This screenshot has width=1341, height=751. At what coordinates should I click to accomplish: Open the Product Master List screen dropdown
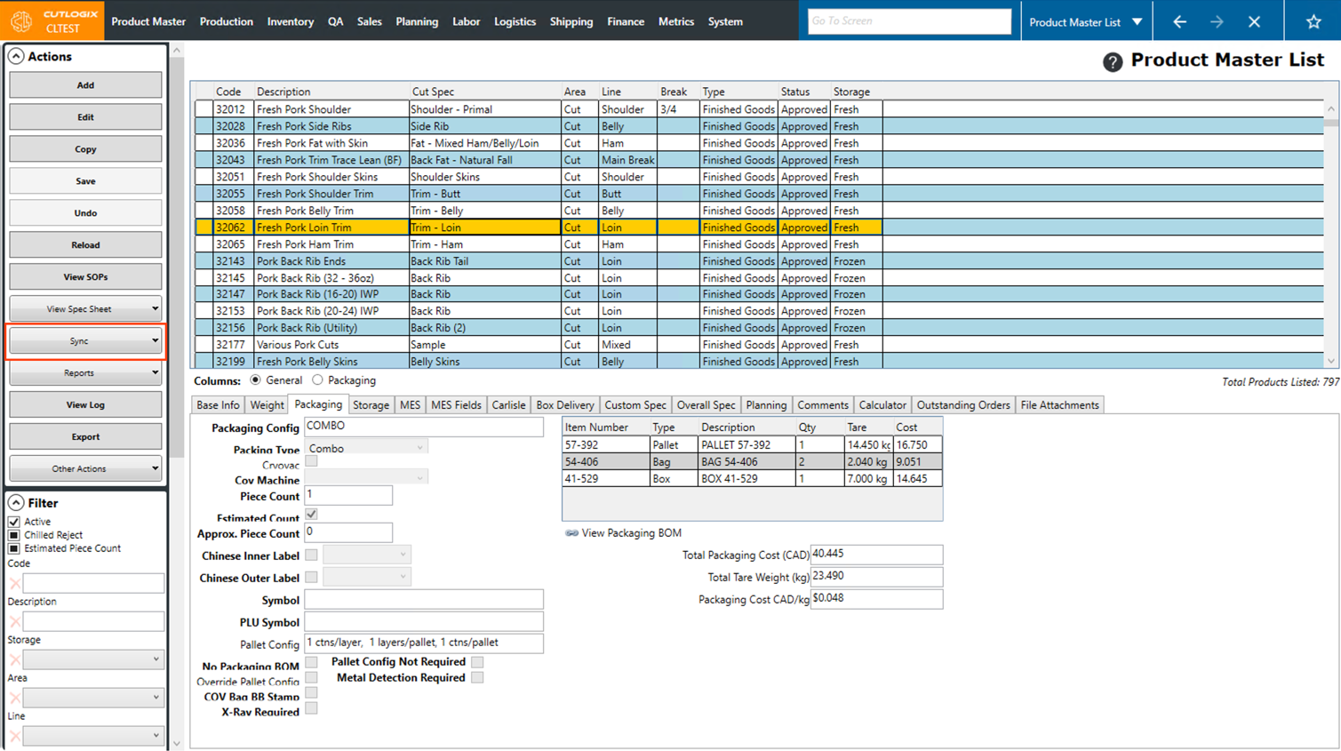tap(1137, 21)
